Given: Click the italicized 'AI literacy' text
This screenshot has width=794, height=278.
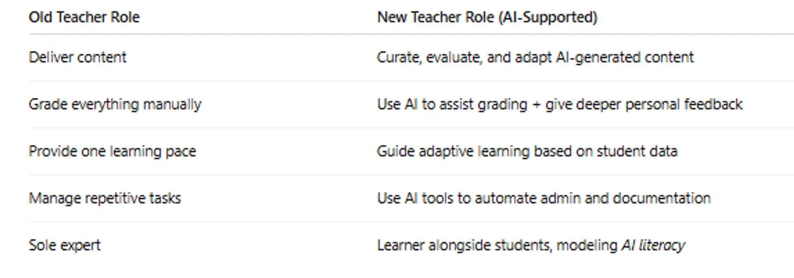Looking at the screenshot, I should pyautogui.click(x=653, y=245).
